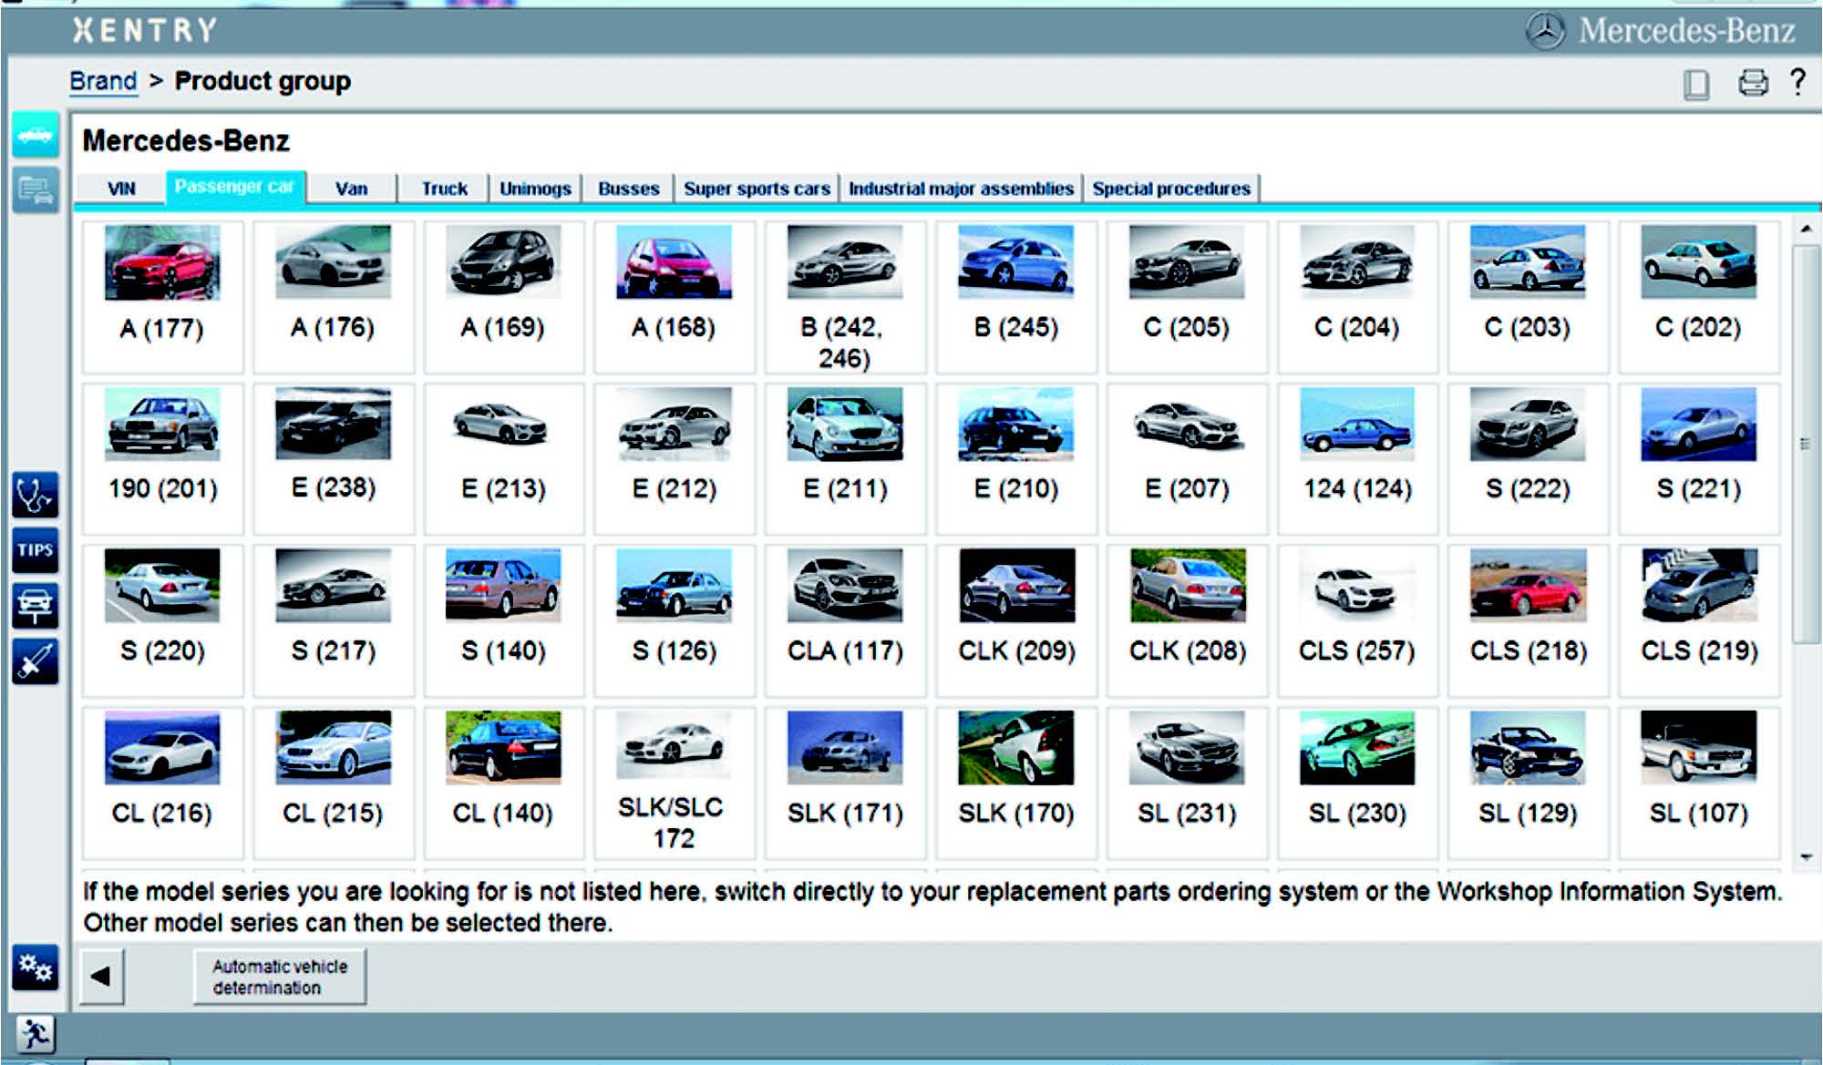Select model series CLS (257)
The height and width of the screenshot is (1065, 1823).
[x=1357, y=621]
